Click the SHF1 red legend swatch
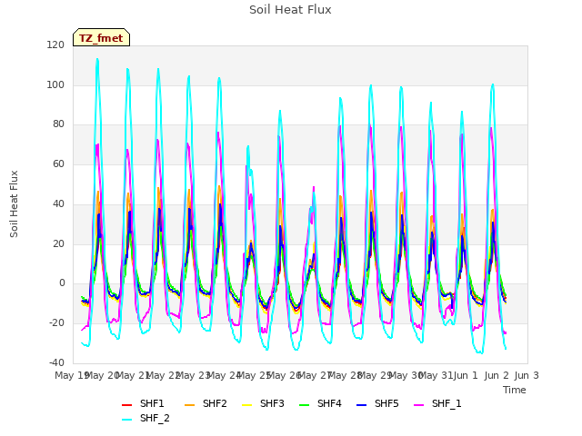Screen dimensions: 582x436 coord(127,405)
